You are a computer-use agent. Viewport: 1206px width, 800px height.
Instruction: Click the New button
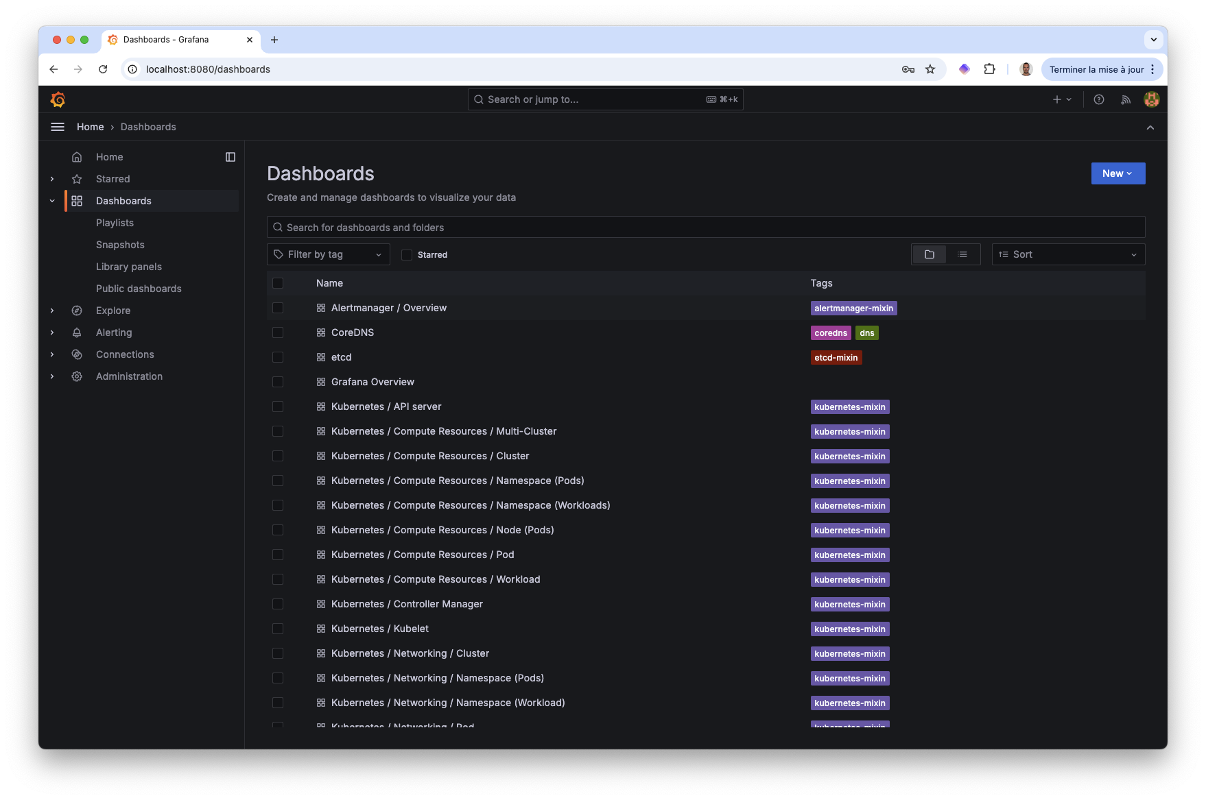(1118, 173)
